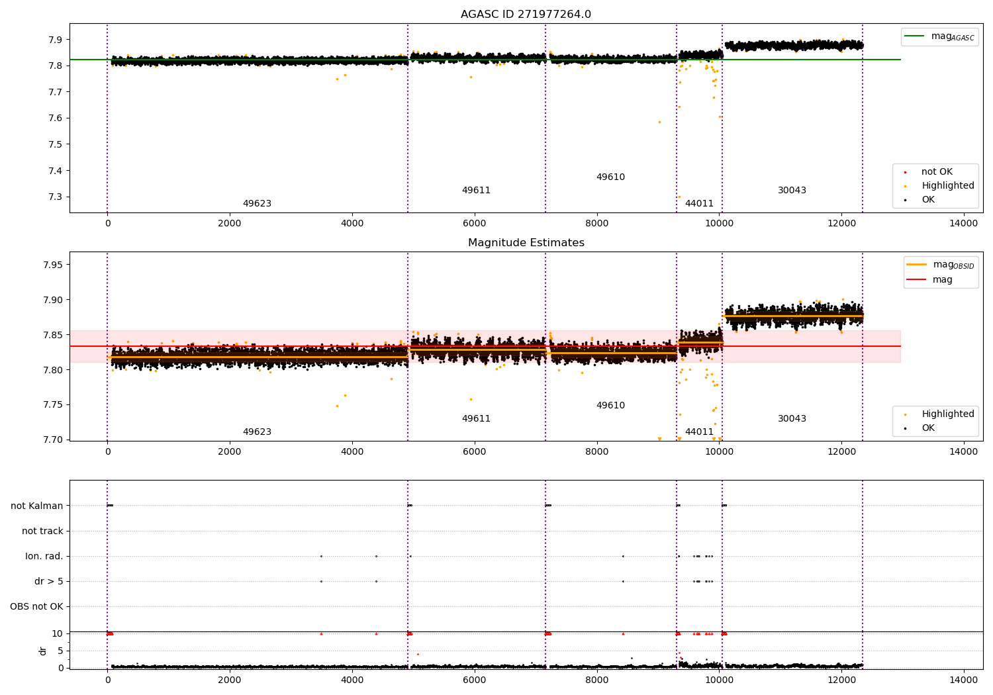Click the 'dr > 5' axis label
993x695 pixels.
pos(49,581)
